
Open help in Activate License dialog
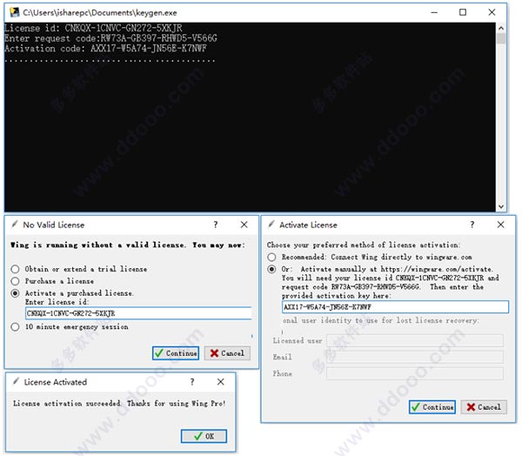472,225
